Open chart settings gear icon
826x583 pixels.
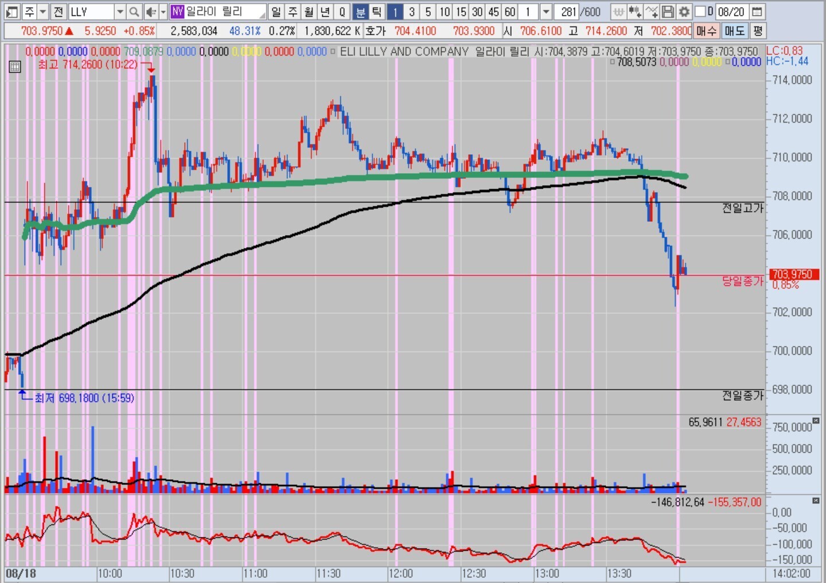[x=684, y=11]
